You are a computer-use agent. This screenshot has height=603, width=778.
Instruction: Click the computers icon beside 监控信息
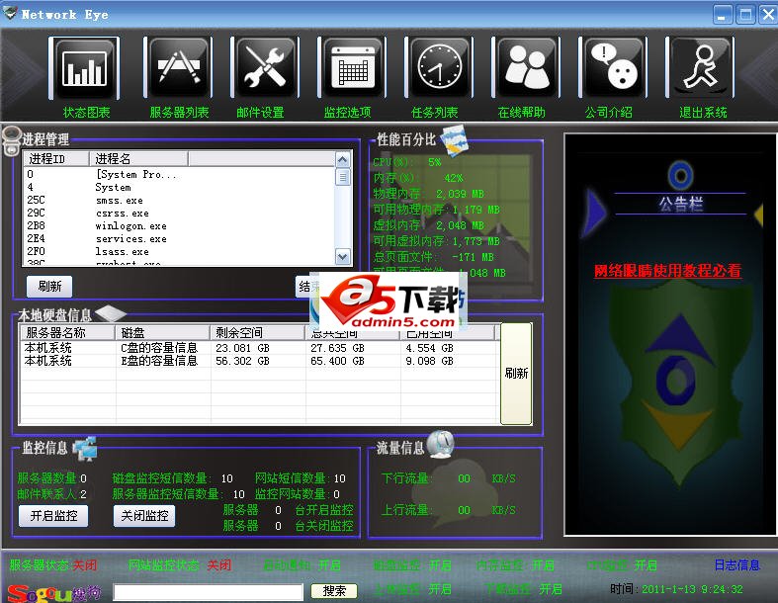(84, 448)
